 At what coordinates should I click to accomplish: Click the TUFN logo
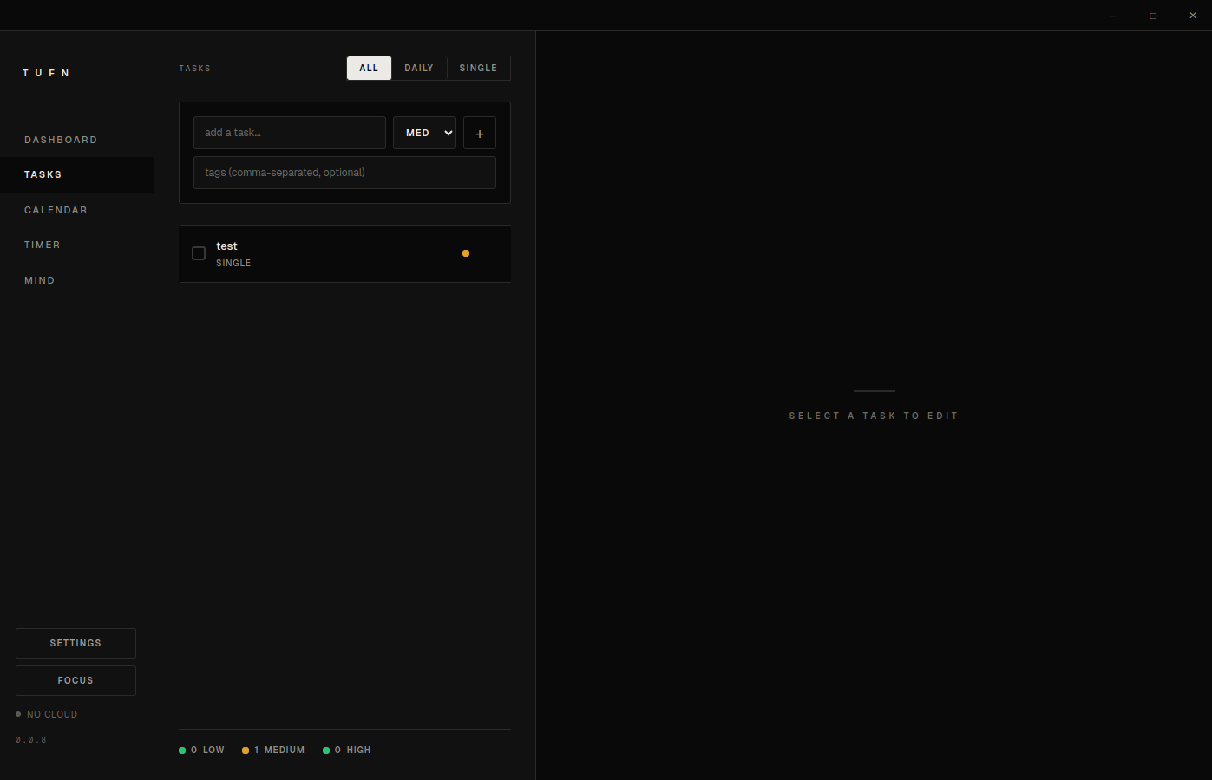[x=46, y=73]
